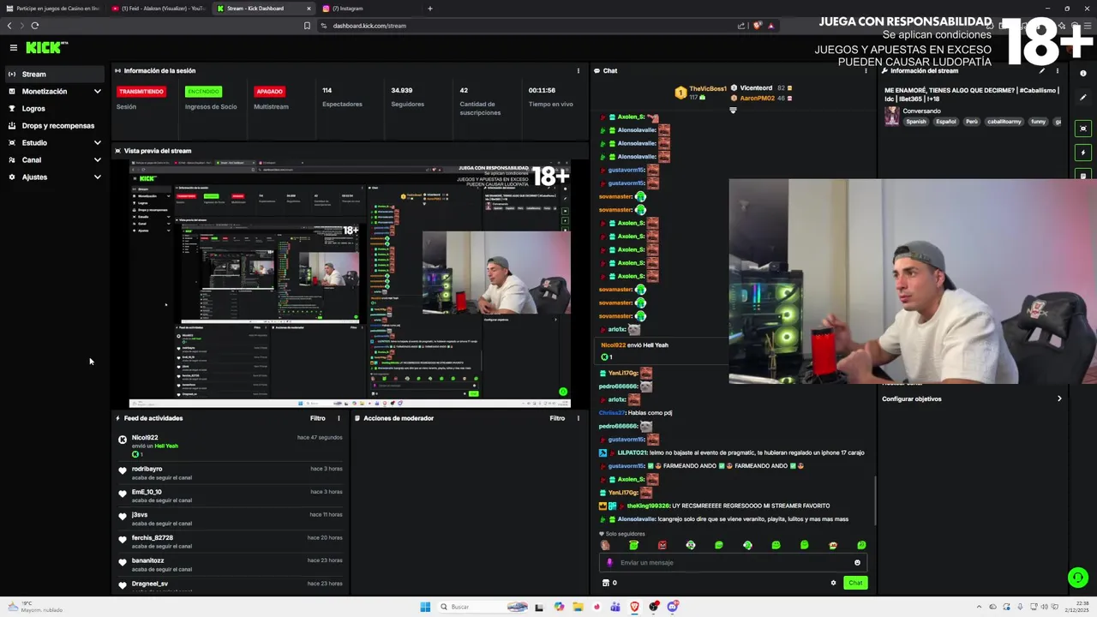Select ferchis_82728 follow entry in feed
Viewport: 1097px width, 617px height.
(231, 541)
